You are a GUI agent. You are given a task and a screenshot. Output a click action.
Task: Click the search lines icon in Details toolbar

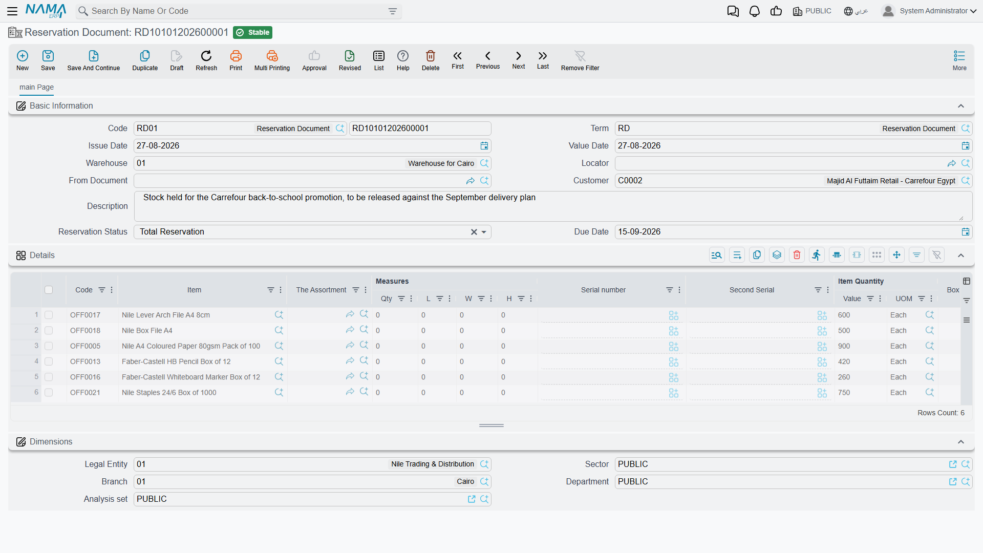pyautogui.click(x=717, y=255)
